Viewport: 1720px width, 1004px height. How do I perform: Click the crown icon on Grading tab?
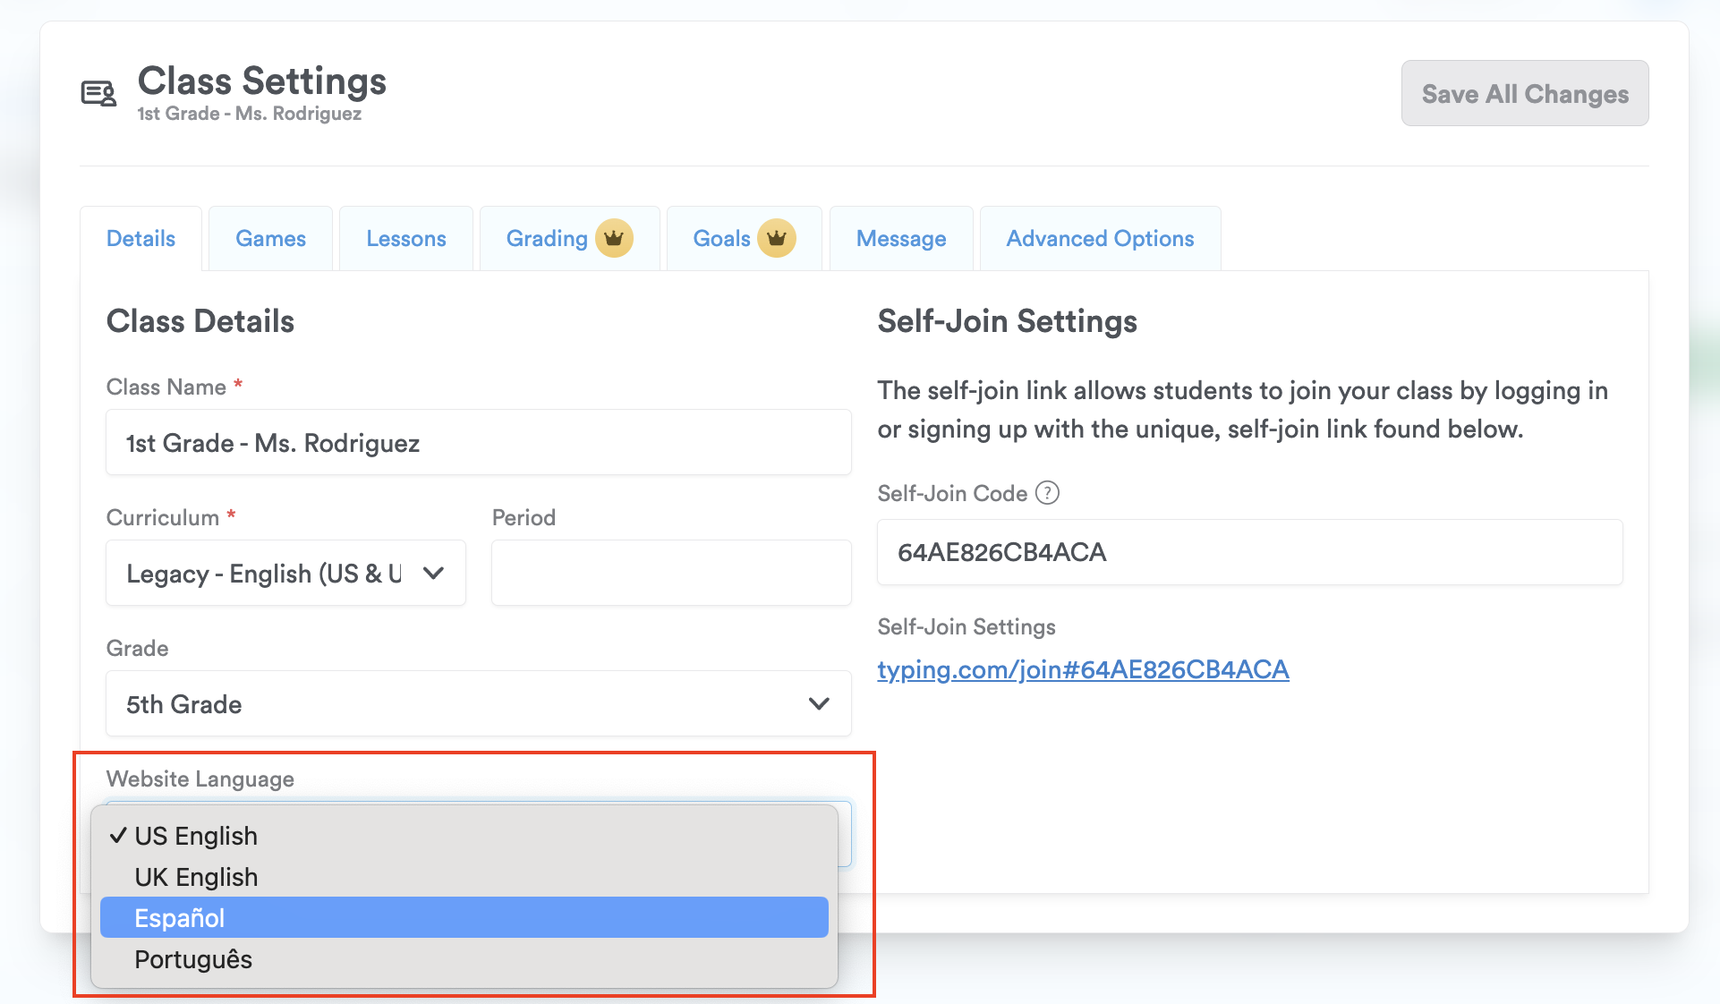pyautogui.click(x=614, y=238)
